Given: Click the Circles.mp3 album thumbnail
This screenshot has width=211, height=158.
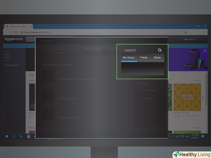Looking at the screenshot, I should pos(48,95).
